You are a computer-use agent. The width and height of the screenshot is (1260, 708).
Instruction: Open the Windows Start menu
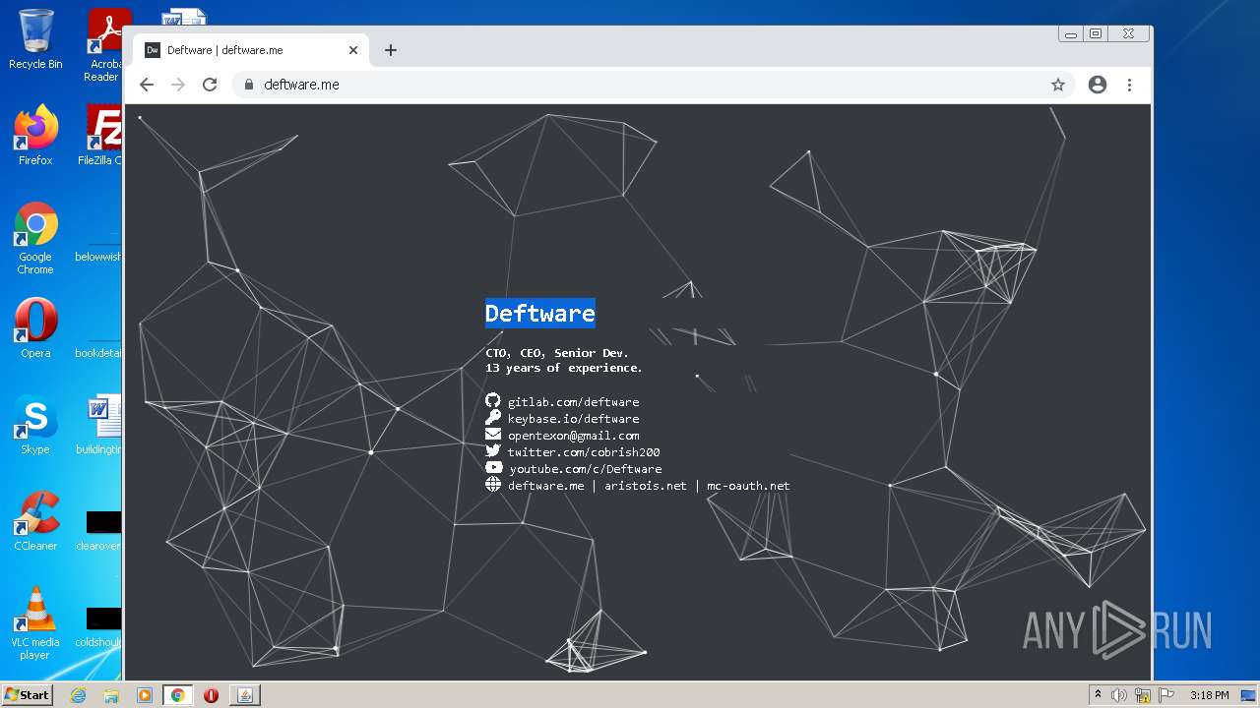pos(28,694)
